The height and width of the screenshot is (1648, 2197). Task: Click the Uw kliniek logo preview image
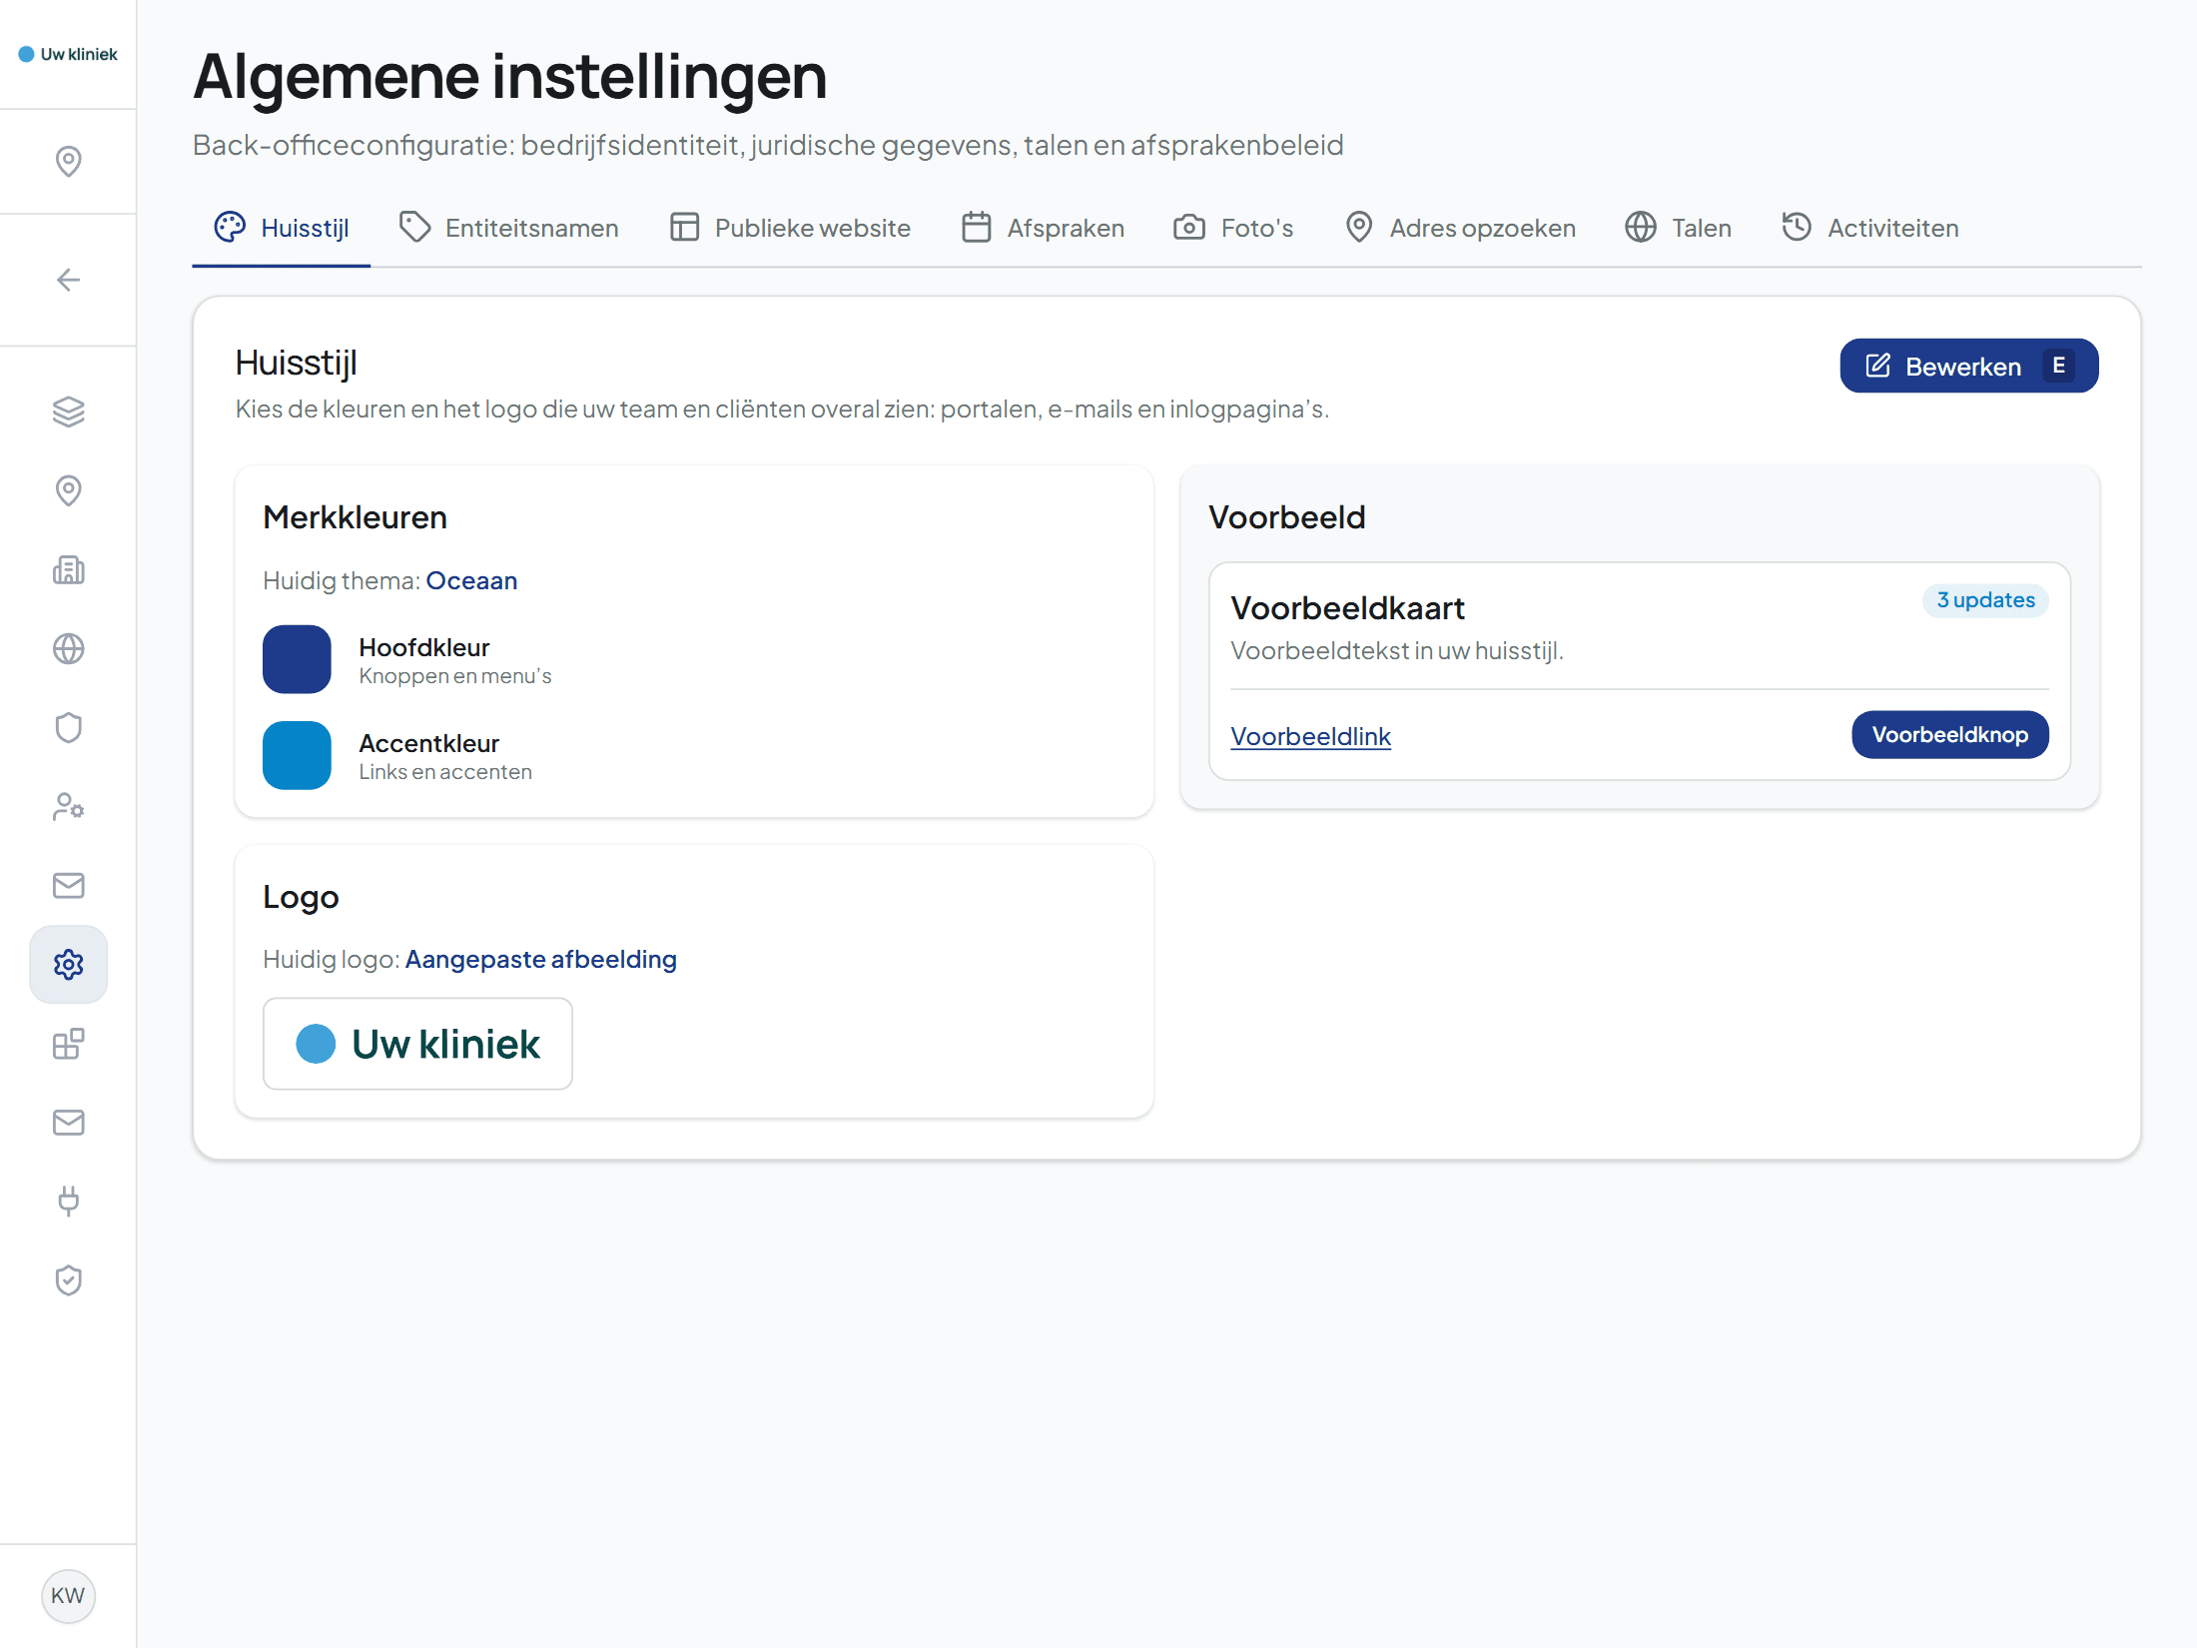(417, 1044)
